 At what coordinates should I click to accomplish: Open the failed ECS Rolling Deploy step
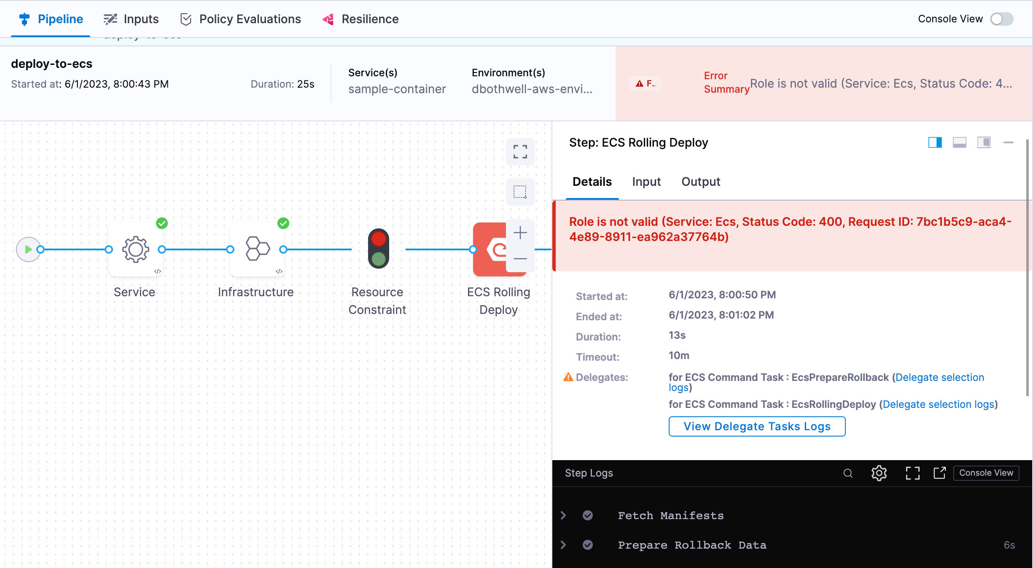[x=489, y=249]
